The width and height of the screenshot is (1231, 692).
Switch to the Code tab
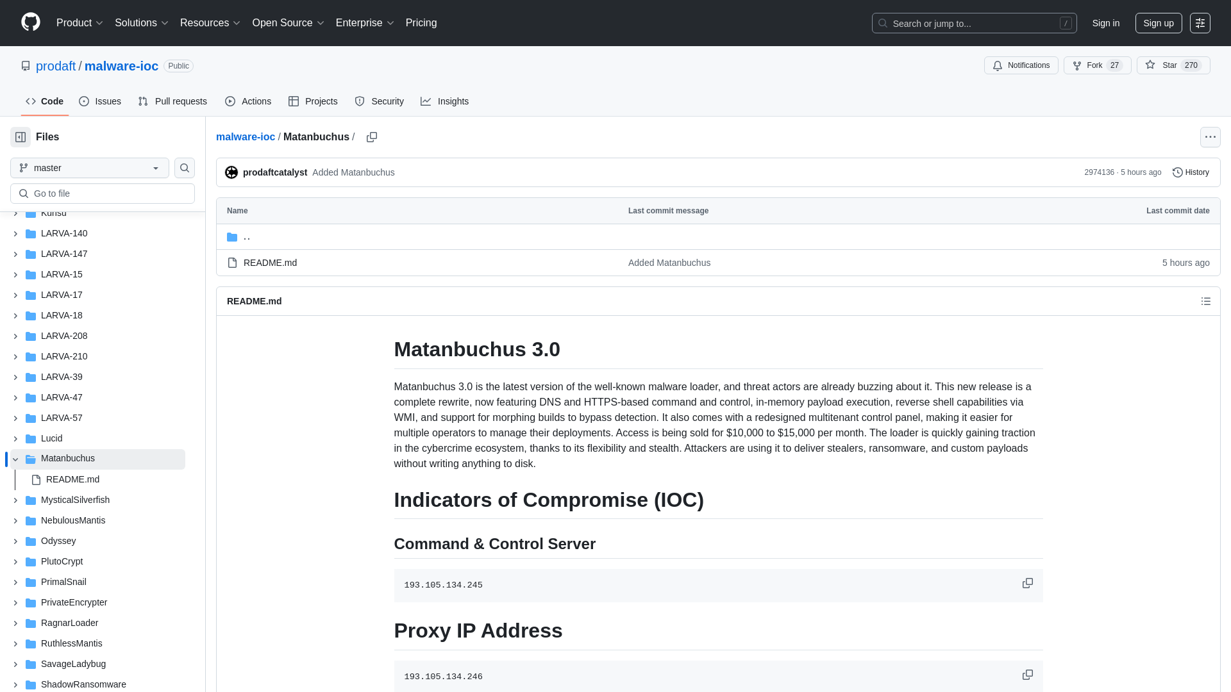click(45, 101)
